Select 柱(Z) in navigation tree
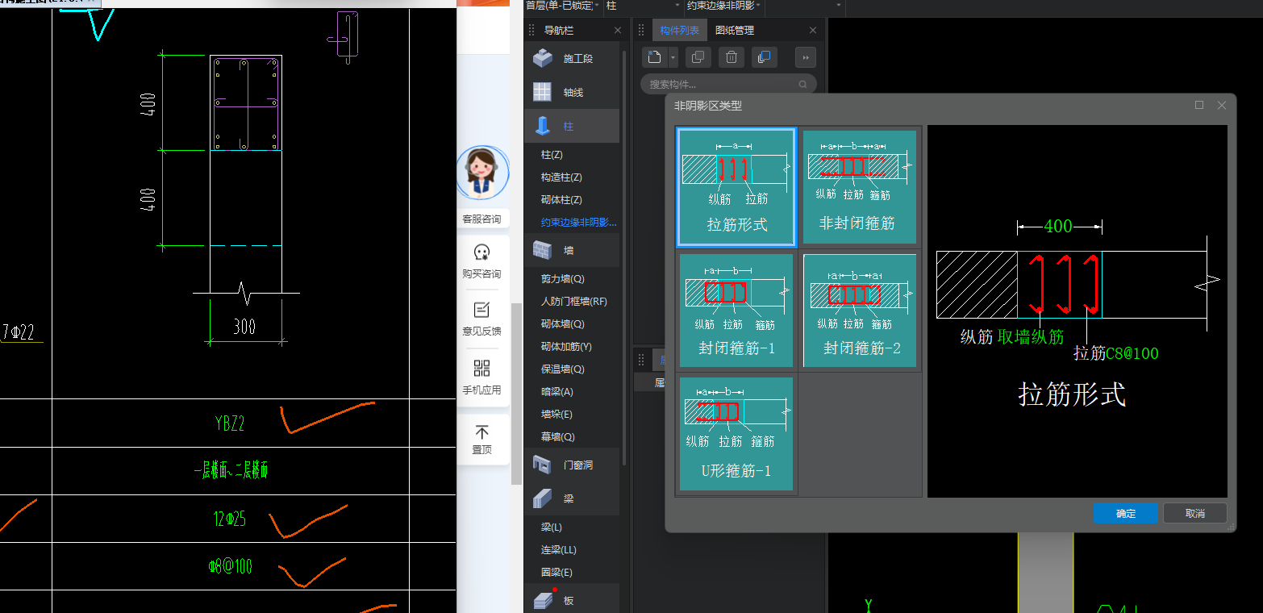 coord(552,154)
